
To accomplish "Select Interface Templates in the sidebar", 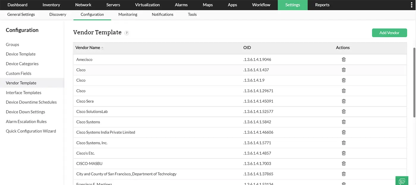I will (23, 92).
